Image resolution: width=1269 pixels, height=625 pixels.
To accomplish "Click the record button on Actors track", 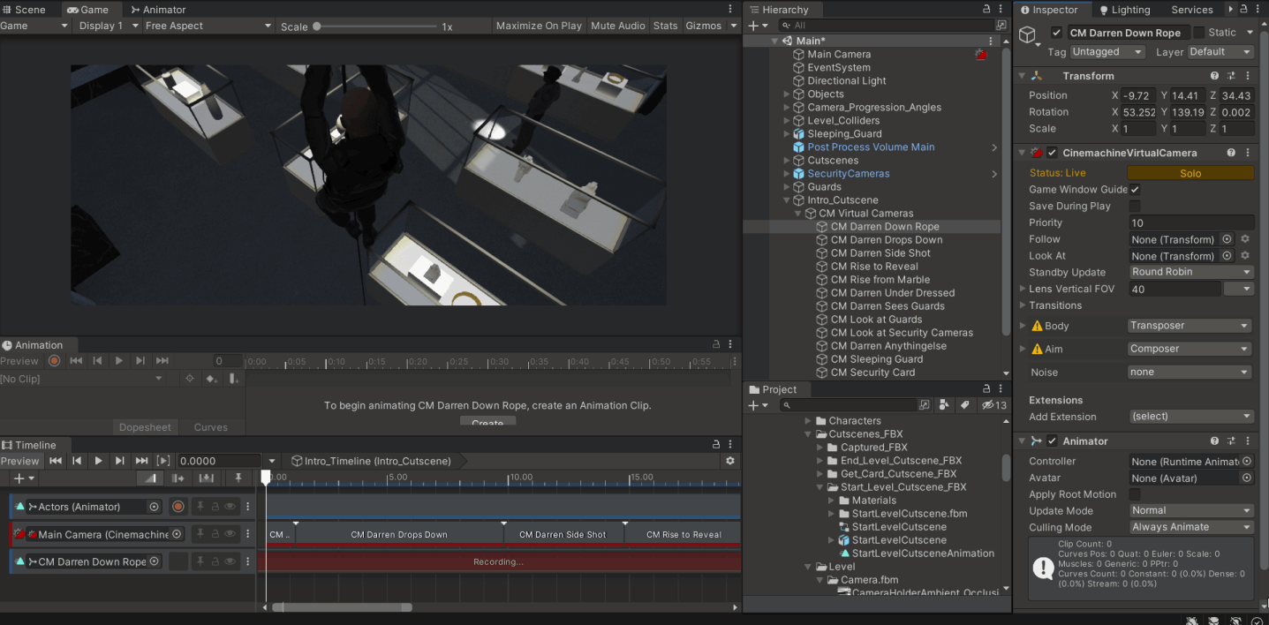I will [178, 507].
